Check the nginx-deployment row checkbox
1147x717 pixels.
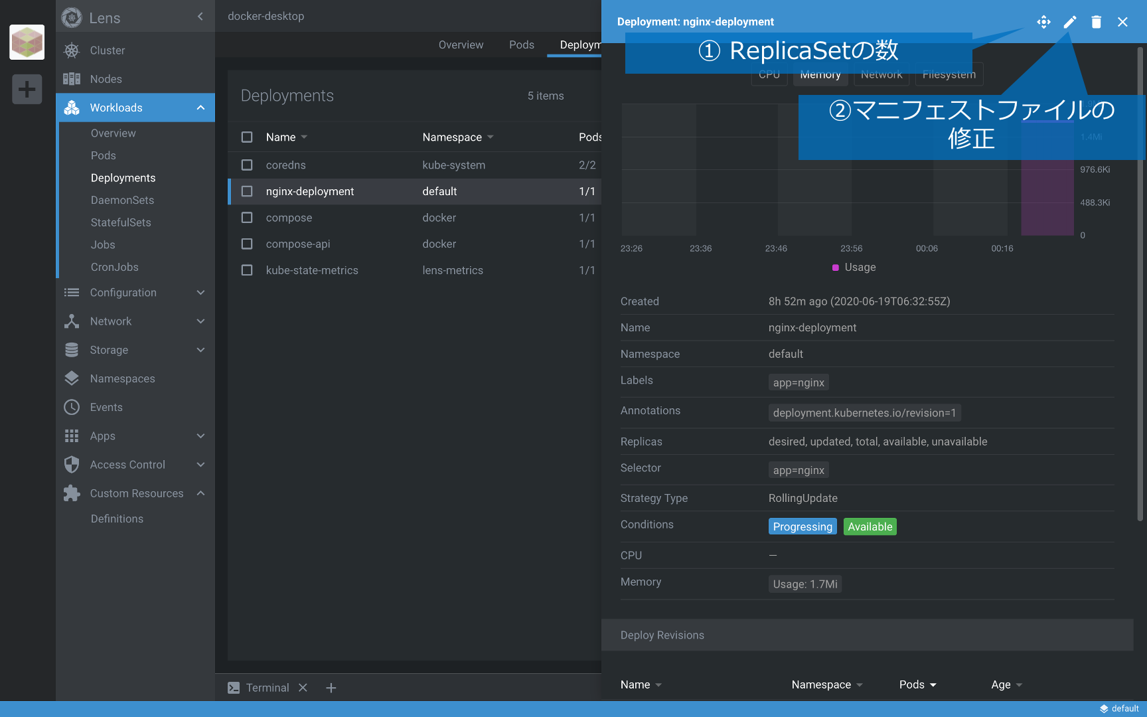click(247, 191)
